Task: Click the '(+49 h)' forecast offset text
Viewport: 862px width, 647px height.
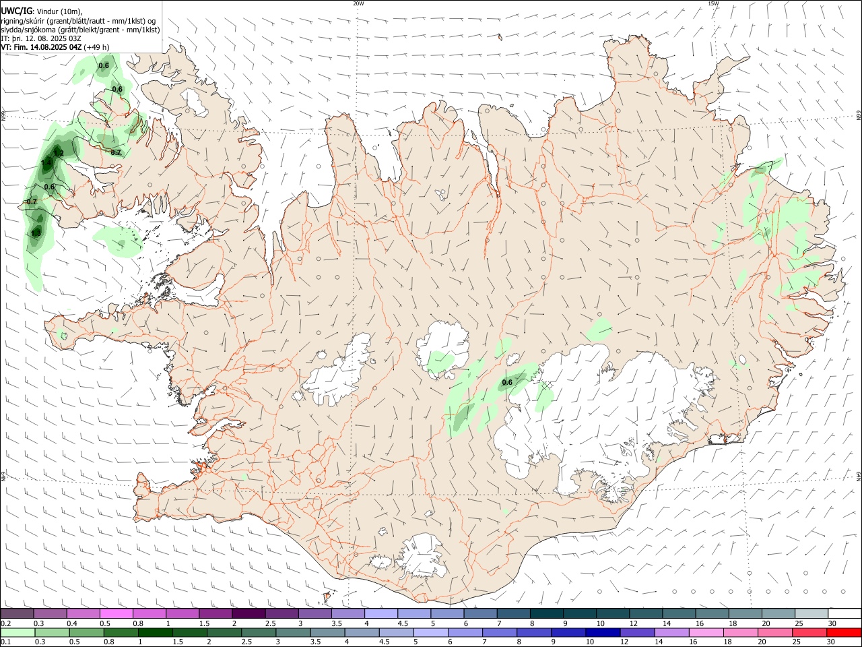Action: pyautogui.click(x=97, y=47)
